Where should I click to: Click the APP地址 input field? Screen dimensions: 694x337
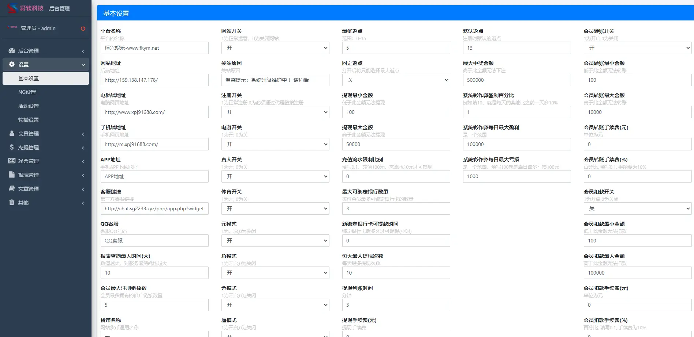[x=154, y=176]
